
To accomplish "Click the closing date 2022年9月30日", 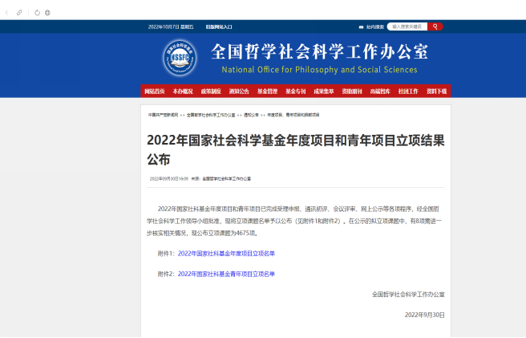I will pyautogui.click(x=425, y=316).
